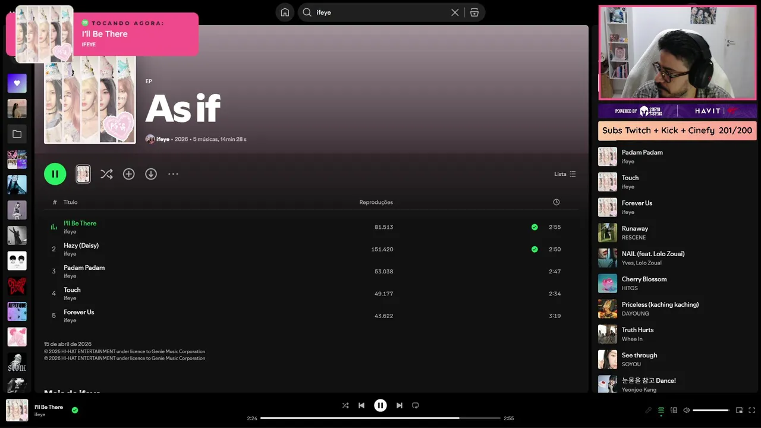Image resolution: width=761 pixels, height=428 pixels.
Task: Change the view with the Lista dropdown
Action: tap(565, 174)
